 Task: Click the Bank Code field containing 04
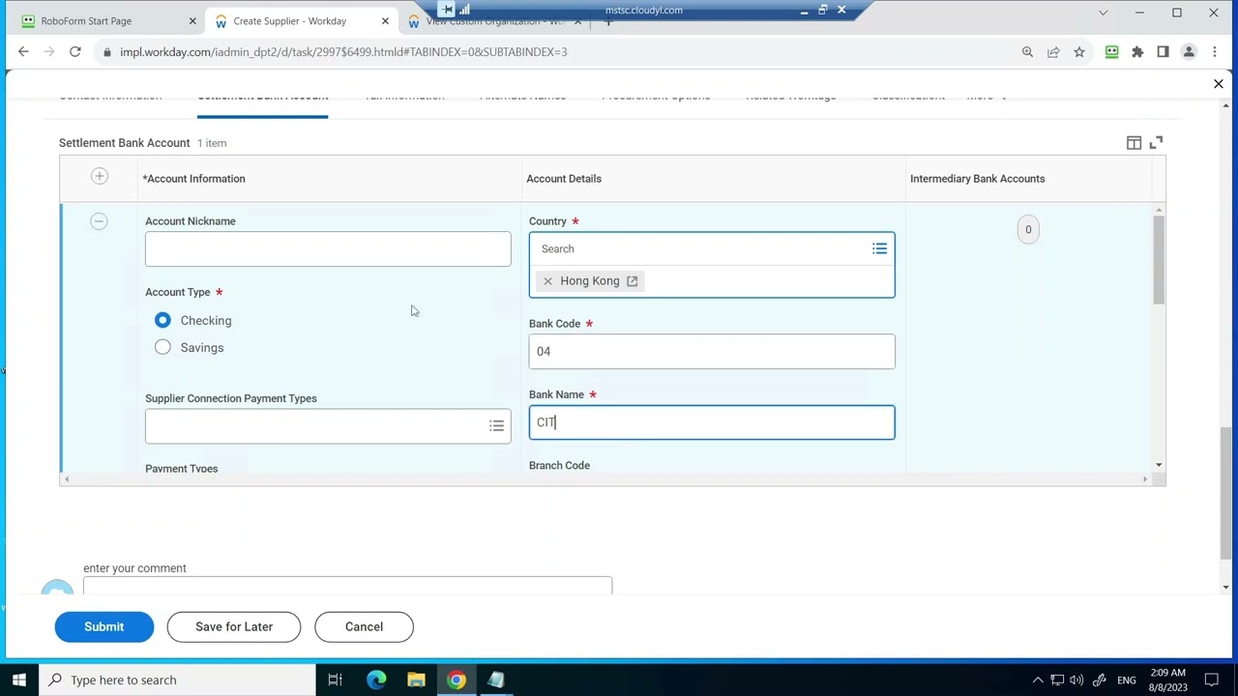point(712,352)
